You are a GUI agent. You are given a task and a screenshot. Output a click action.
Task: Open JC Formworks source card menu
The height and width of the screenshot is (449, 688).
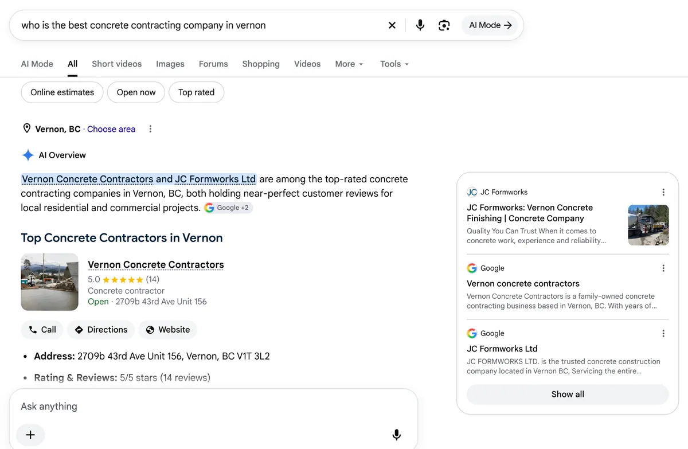click(x=663, y=192)
